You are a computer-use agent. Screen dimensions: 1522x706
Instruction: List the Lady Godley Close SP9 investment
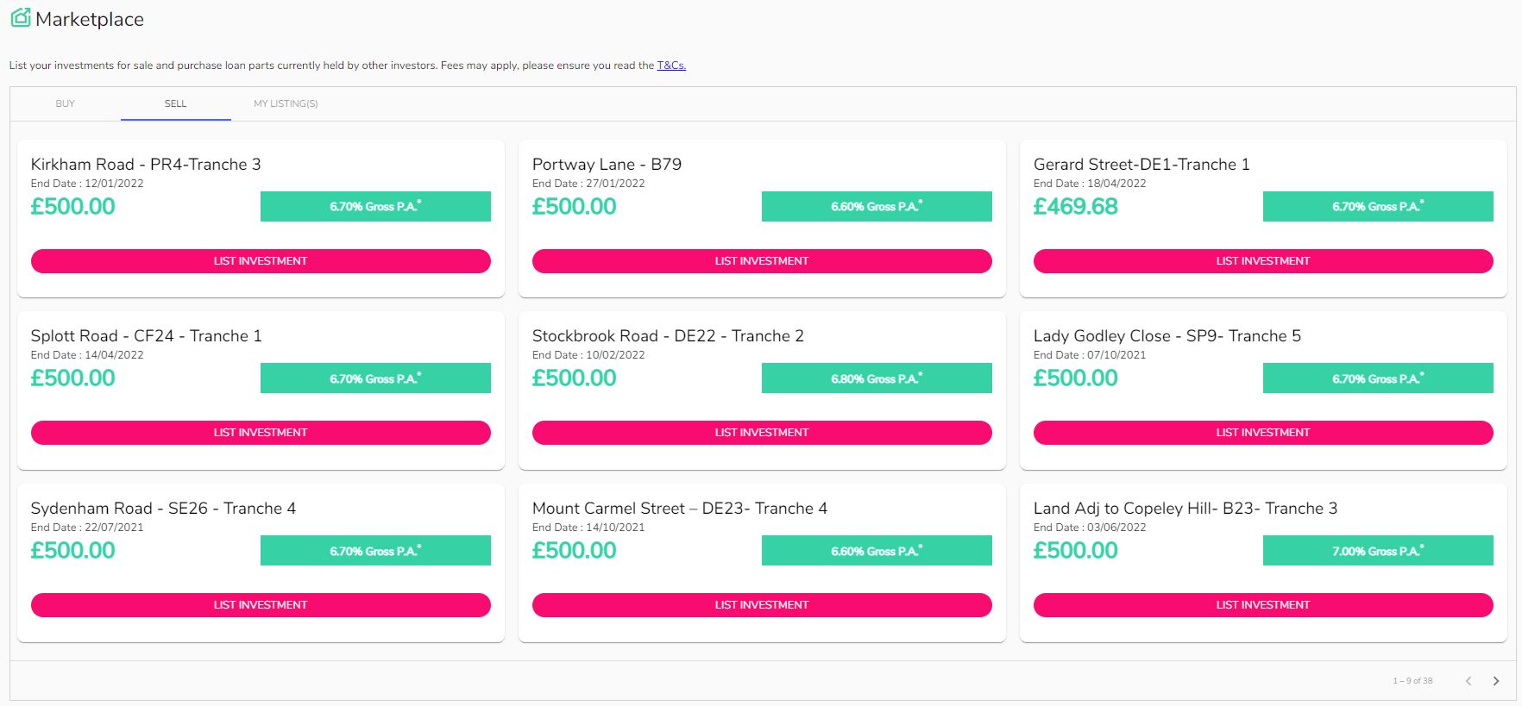tap(1263, 433)
